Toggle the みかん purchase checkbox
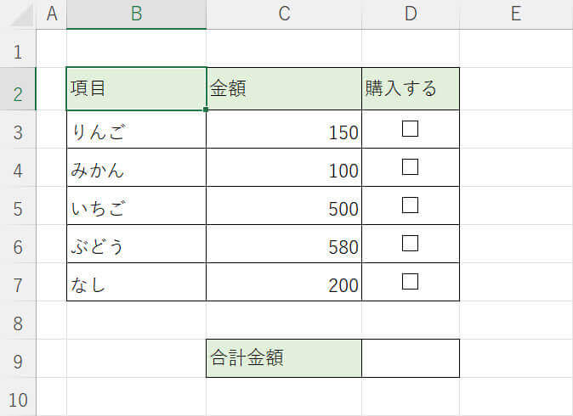This screenshot has width=573, height=416. pos(411,167)
